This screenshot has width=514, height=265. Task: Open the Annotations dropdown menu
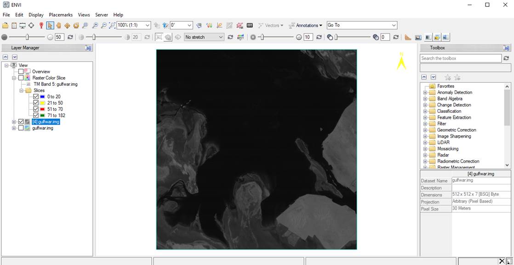pyautogui.click(x=306, y=25)
